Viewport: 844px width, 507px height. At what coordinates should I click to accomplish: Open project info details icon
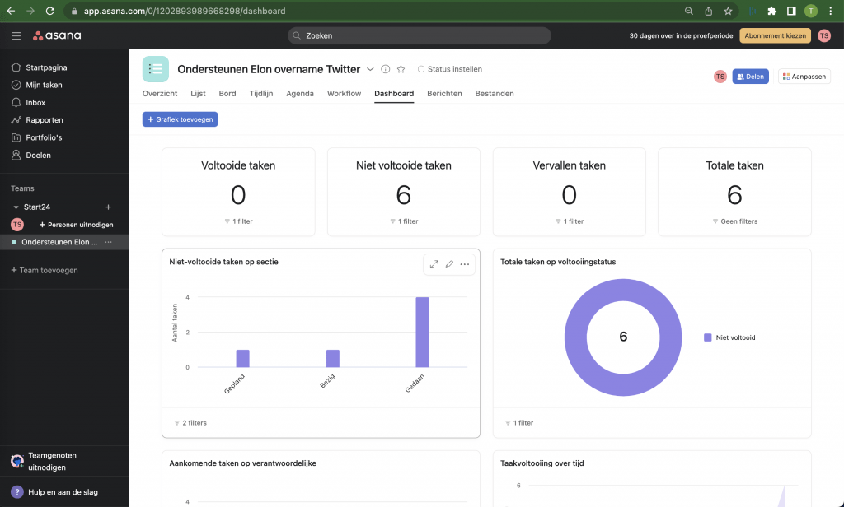(x=386, y=69)
